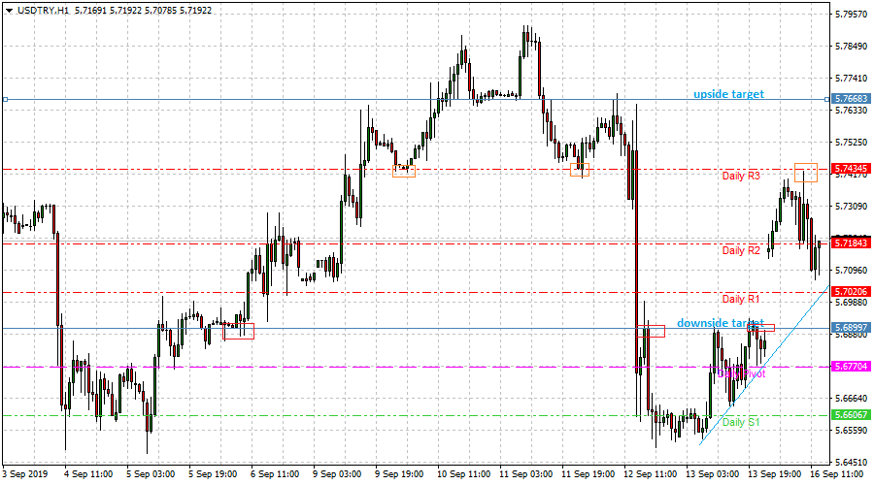Select the Daily Pivot label

(741, 373)
